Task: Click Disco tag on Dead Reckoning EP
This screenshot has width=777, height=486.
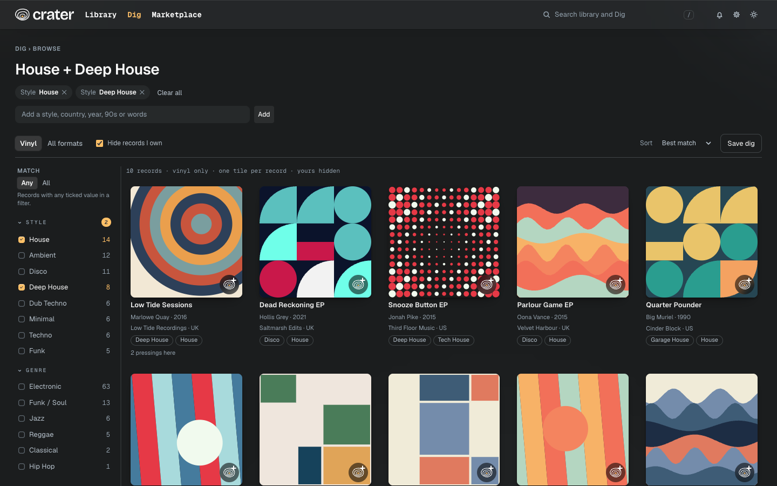Action: pyautogui.click(x=272, y=340)
